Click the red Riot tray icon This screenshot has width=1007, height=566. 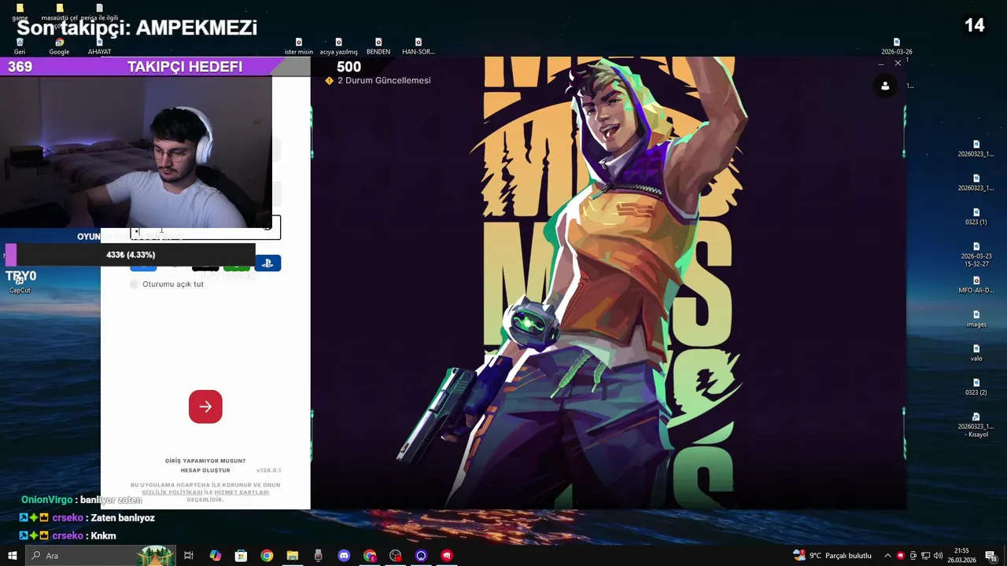(x=901, y=556)
